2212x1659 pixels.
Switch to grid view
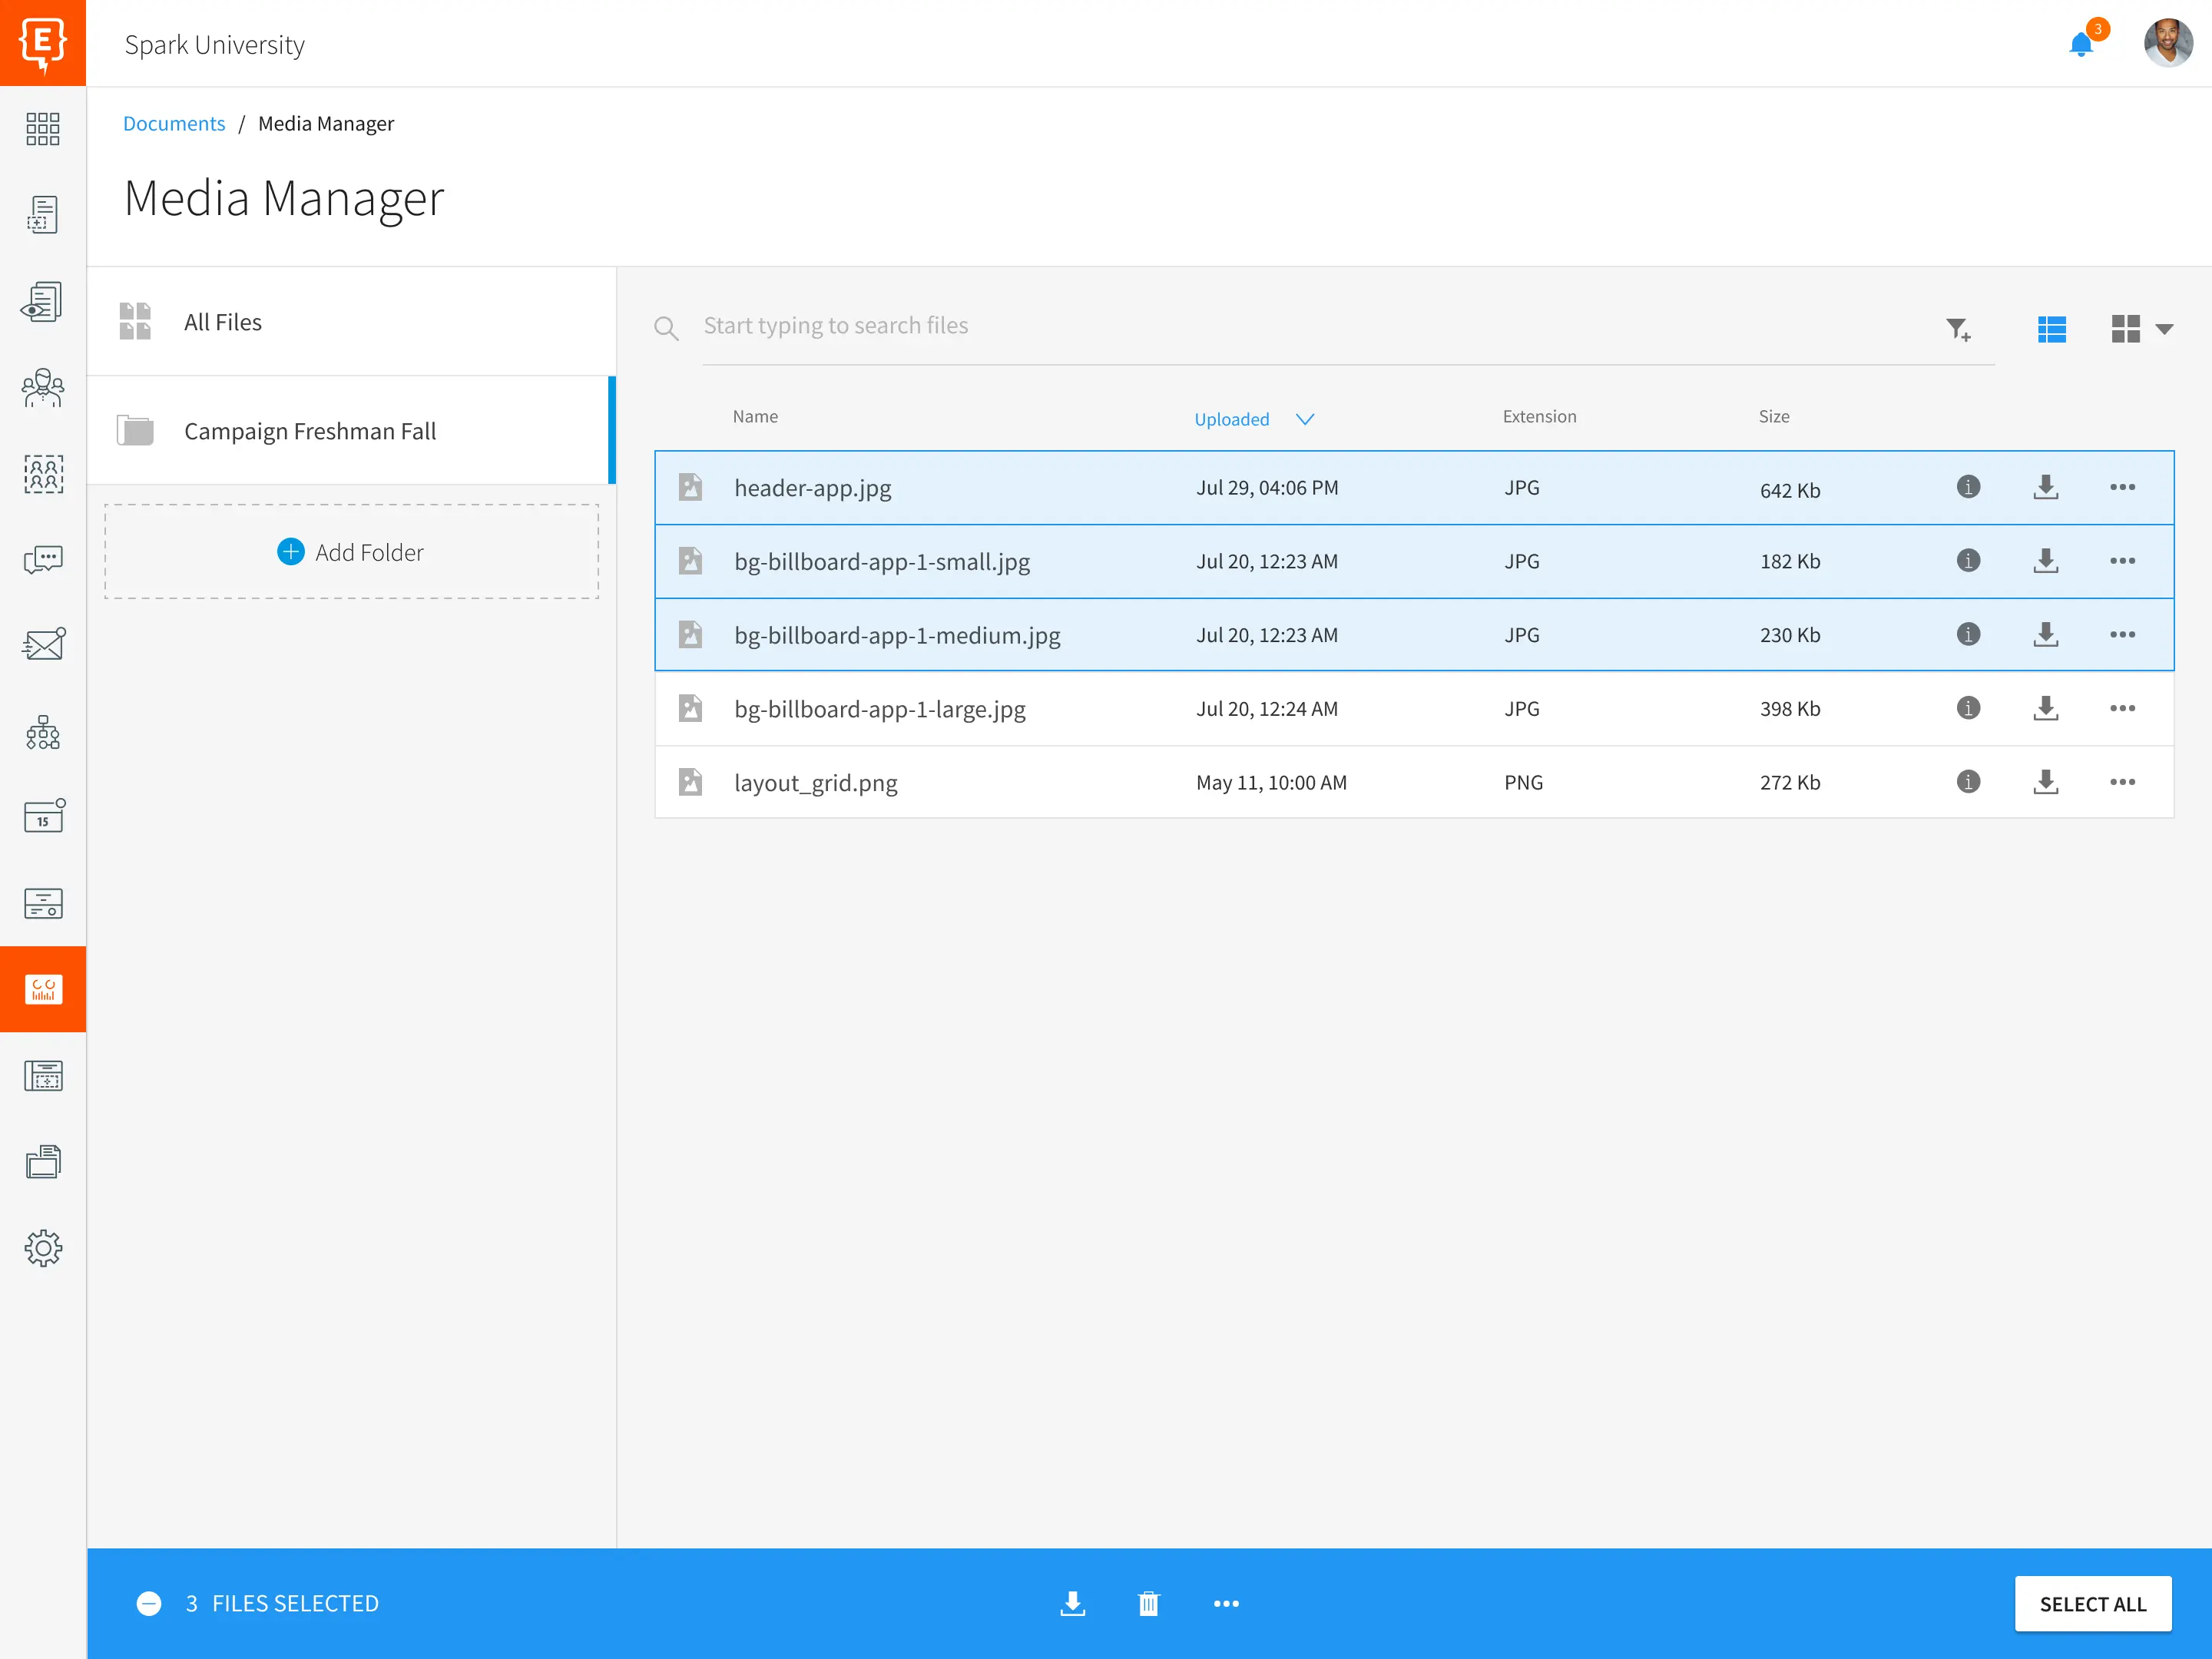click(2125, 329)
